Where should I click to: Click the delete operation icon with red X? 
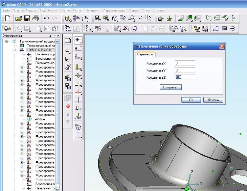point(68,67)
